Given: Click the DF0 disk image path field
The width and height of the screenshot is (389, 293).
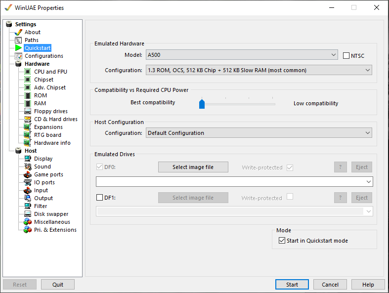Looking at the screenshot, I should coord(230,182).
